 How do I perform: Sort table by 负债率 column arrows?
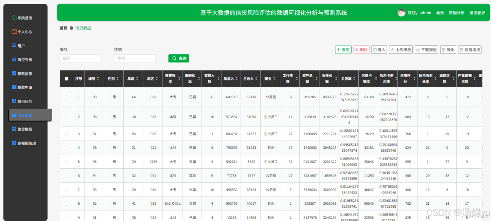pos(355,79)
